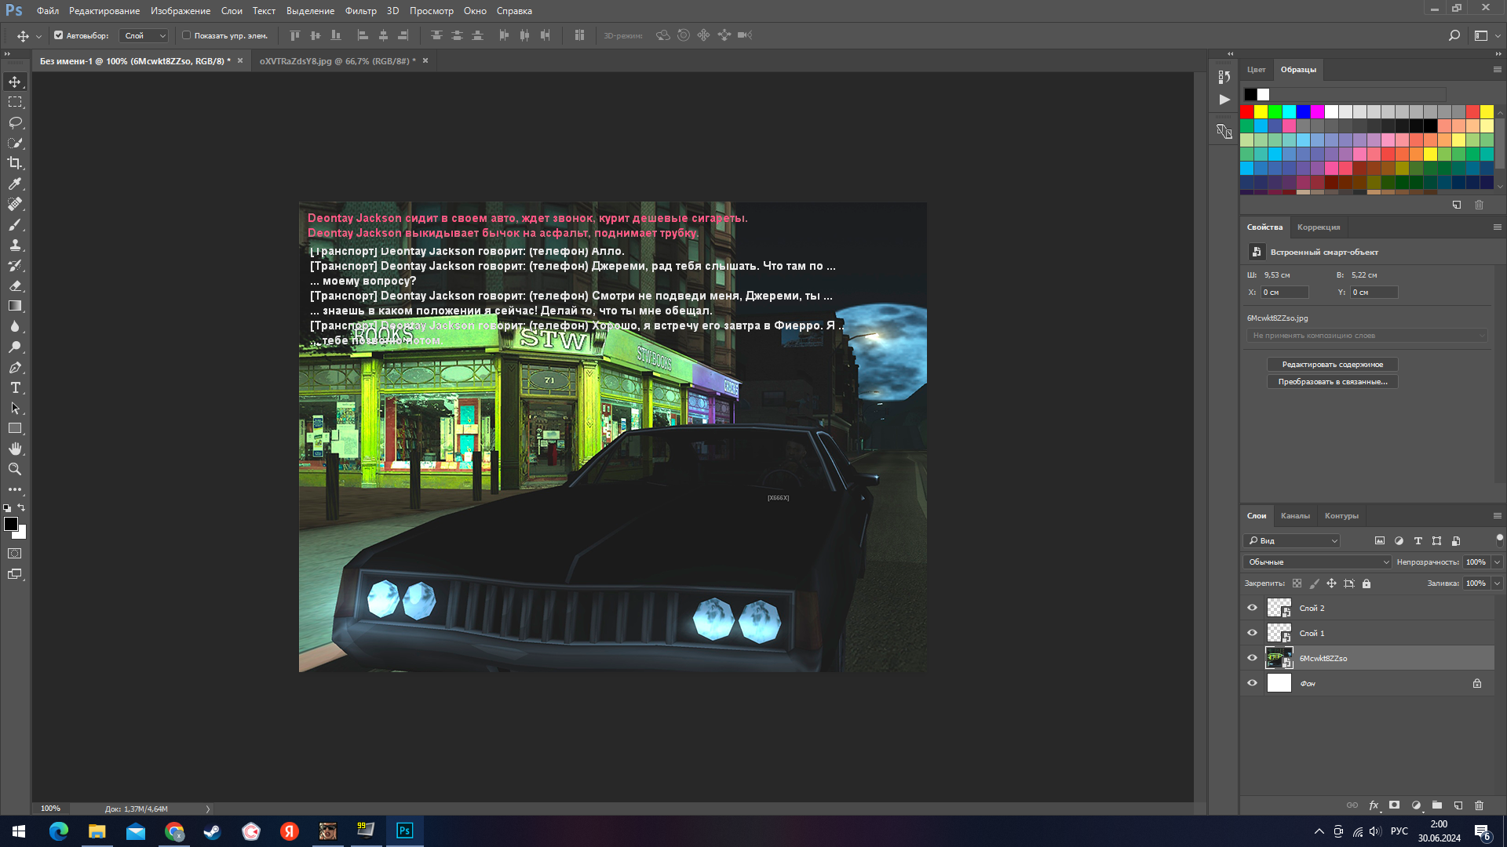Uncheck the Автовыбор checkbox
Image resolution: width=1507 pixels, height=847 pixels.
(x=58, y=35)
